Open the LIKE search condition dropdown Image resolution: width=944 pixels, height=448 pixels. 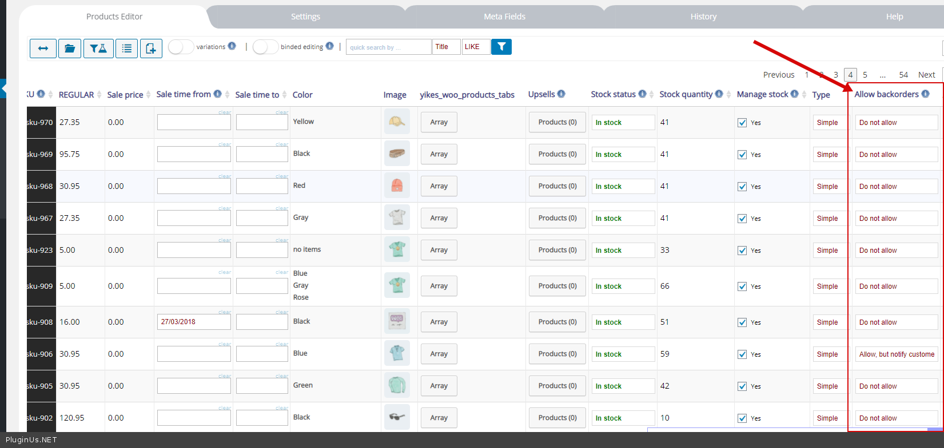tap(476, 47)
